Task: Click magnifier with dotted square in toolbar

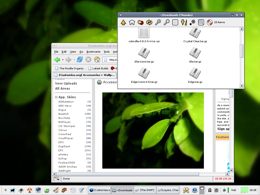Action: click(167, 22)
